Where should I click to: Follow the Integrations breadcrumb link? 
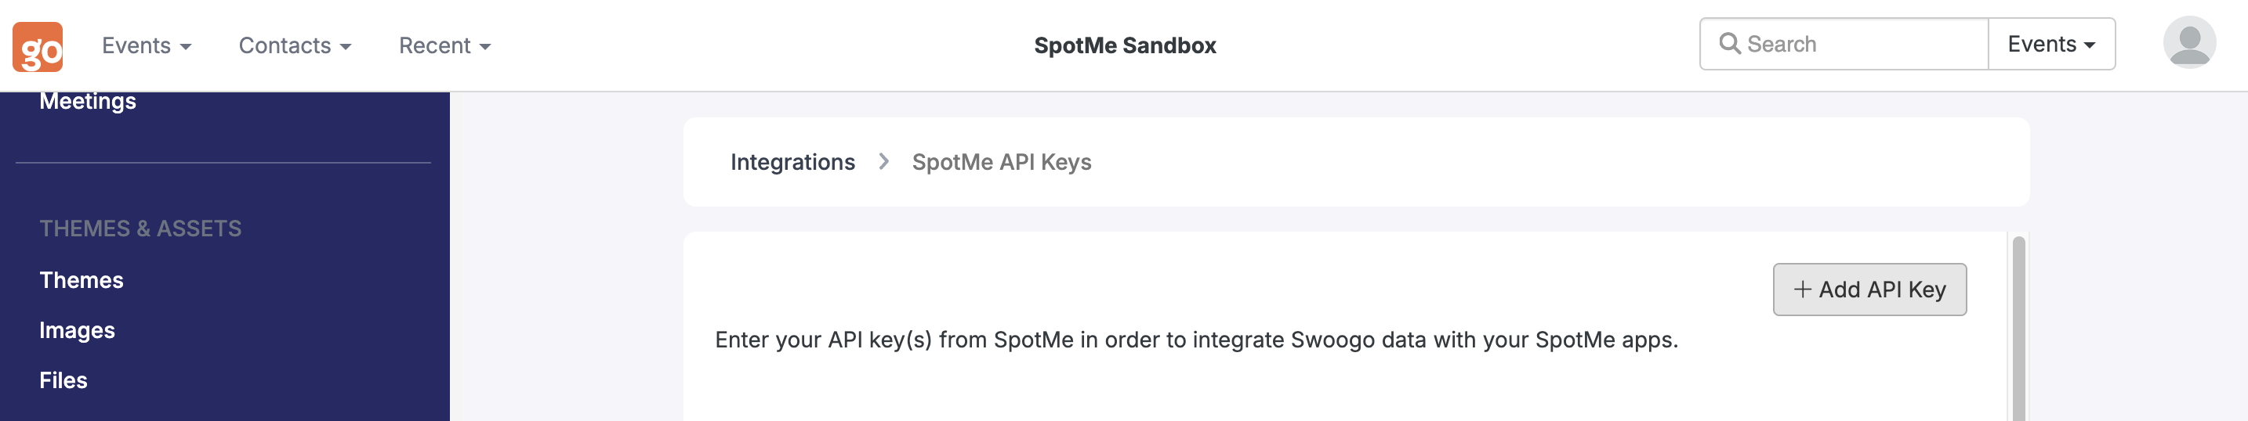(792, 162)
